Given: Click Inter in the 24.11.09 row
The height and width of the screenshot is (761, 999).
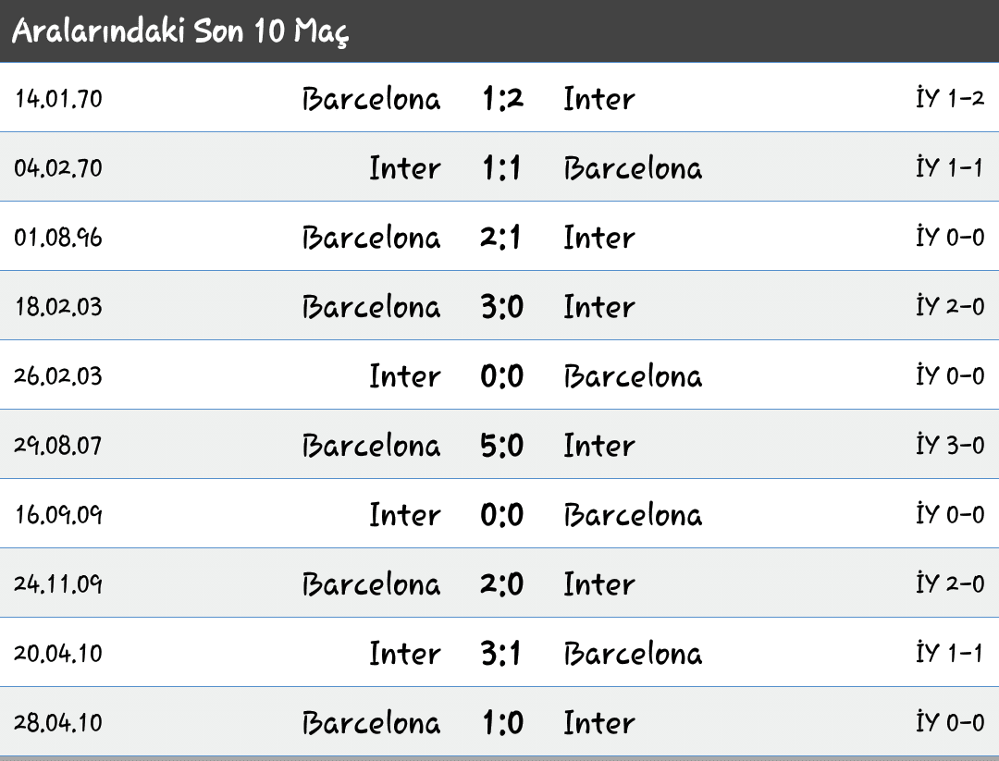Looking at the screenshot, I should (598, 584).
